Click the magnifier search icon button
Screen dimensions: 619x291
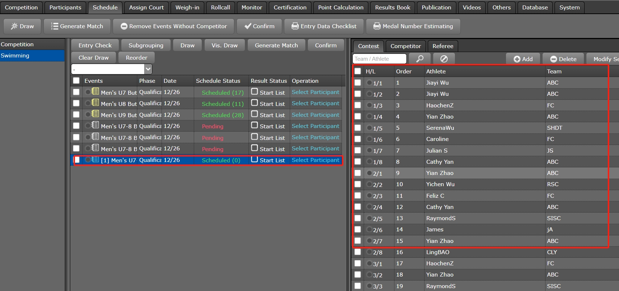click(x=419, y=59)
